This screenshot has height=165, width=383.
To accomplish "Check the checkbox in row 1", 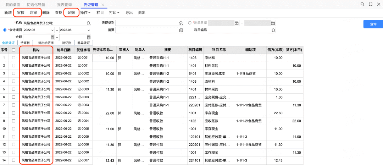I will pyautogui.click(x=14, y=58).
